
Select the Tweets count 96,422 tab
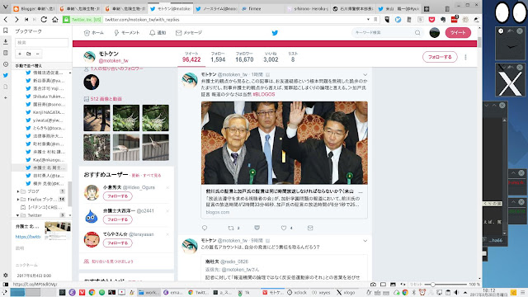[191, 57]
